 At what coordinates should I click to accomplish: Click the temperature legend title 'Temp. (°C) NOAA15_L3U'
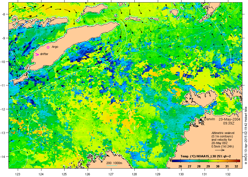[x=206, y=156]
